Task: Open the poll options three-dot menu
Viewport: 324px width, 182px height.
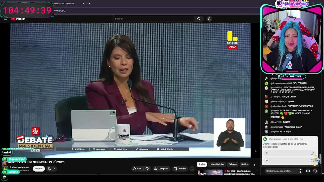Action: pos(314,139)
